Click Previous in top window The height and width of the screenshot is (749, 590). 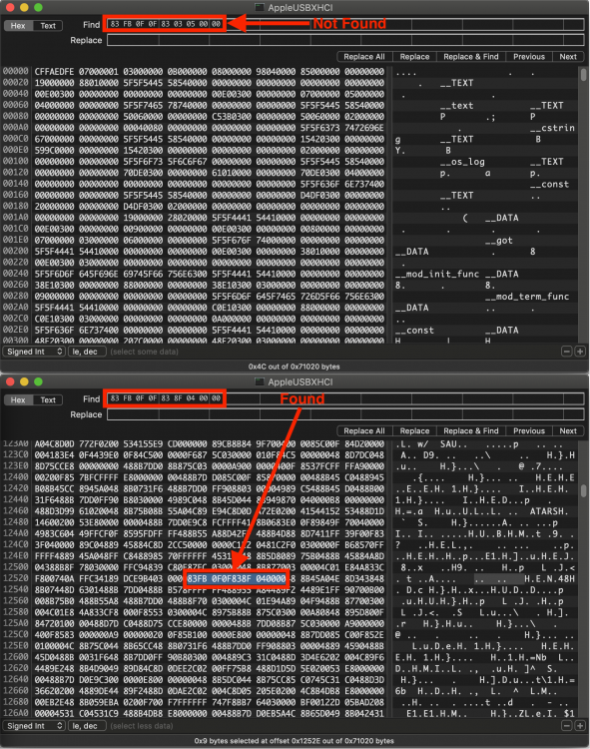(529, 56)
